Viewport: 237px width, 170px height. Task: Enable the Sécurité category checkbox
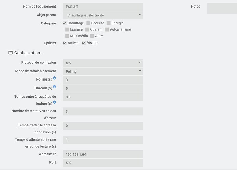click(88, 23)
